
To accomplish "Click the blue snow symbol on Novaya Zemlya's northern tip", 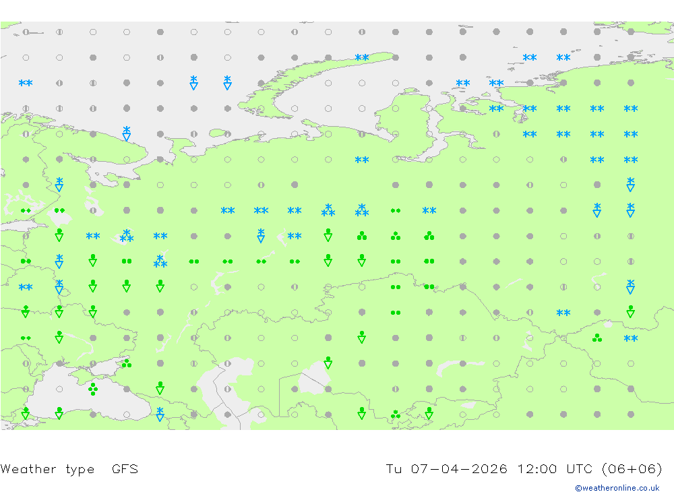I will pyautogui.click(x=362, y=57).
